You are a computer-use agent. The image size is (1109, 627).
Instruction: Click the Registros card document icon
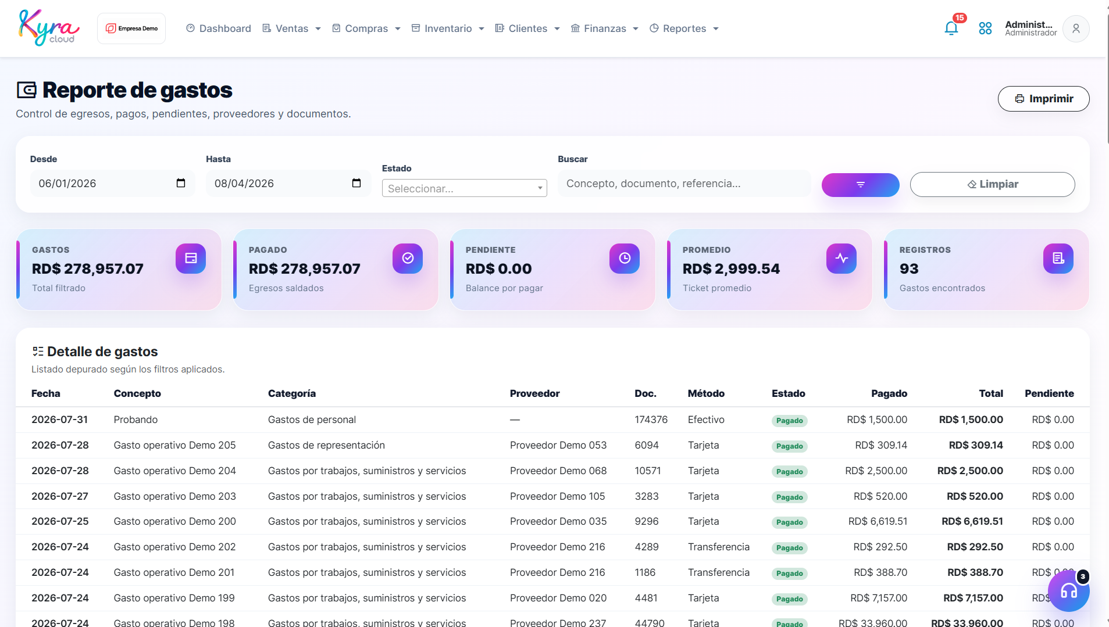[1058, 259]
